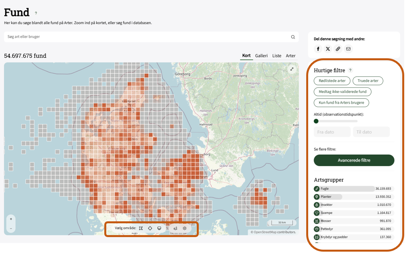
Task: Click the observation time slider handle
Action: point(316,121)
